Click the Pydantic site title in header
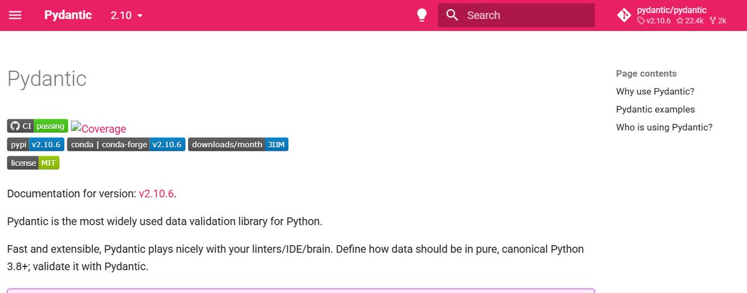The width and height of the screenshot is (747, 293). [x=68, y=15]
